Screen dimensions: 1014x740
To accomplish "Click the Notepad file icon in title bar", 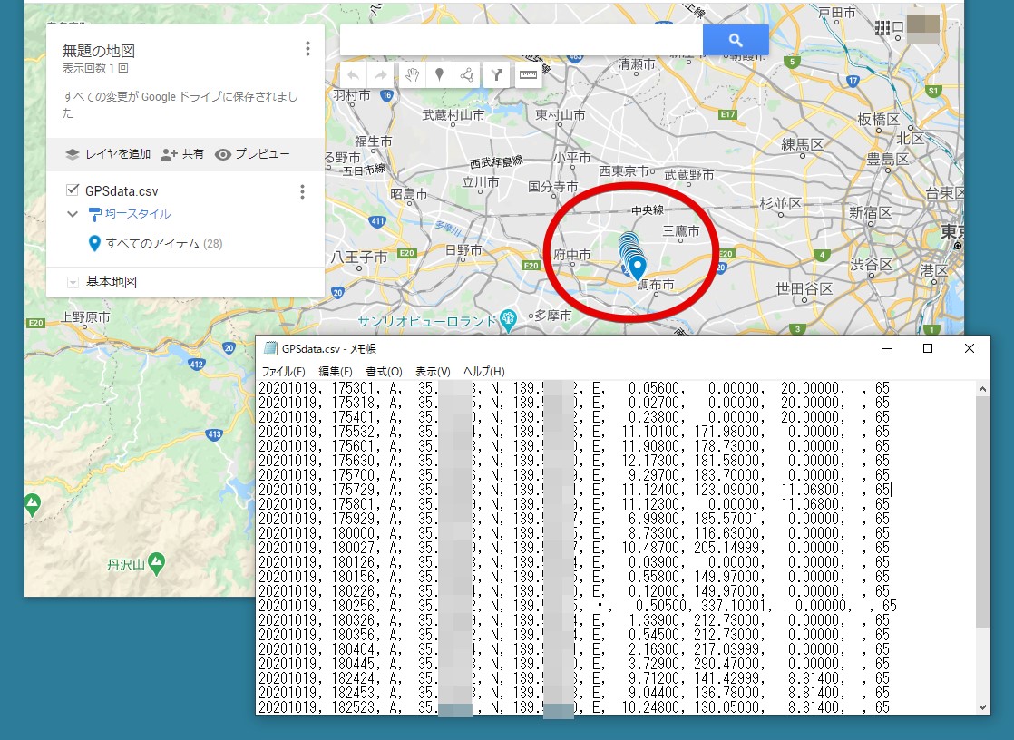I will click(270, 348).
